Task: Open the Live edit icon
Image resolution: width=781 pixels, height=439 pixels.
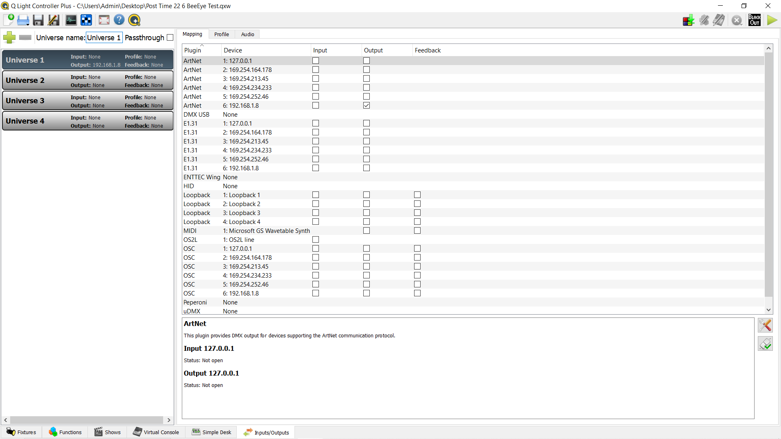Action: [x=704, y=20]
